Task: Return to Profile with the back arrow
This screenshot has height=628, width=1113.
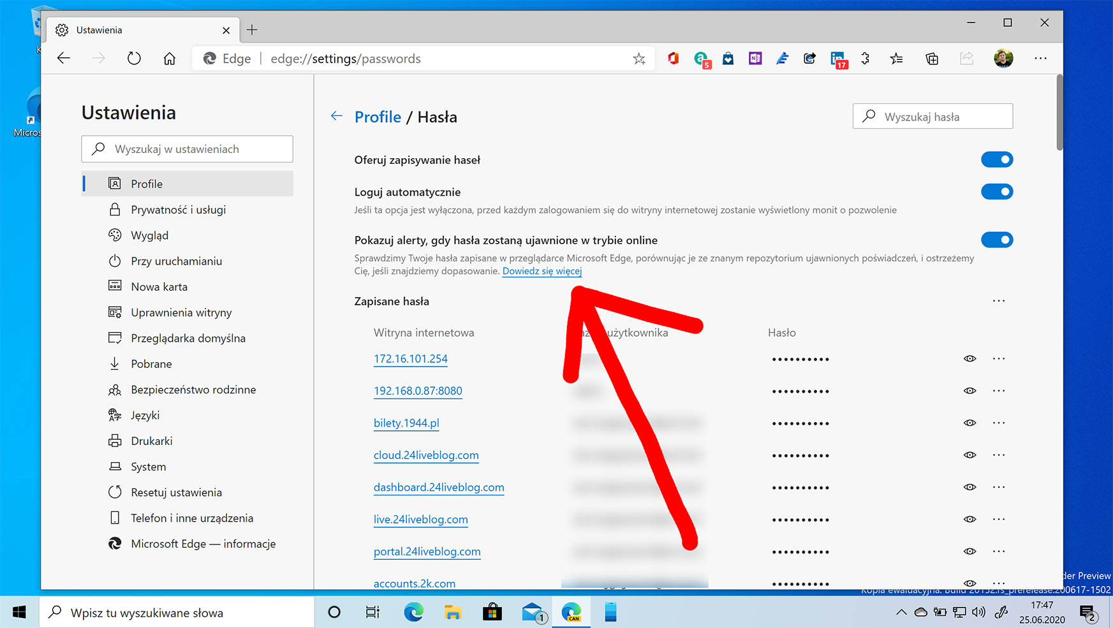Action: coord(337,116)
